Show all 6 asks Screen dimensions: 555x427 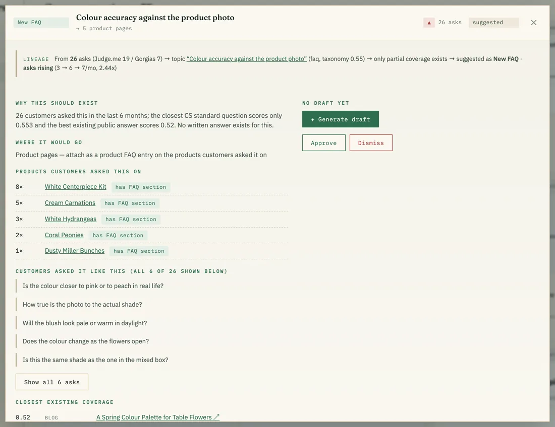(51, 382)
